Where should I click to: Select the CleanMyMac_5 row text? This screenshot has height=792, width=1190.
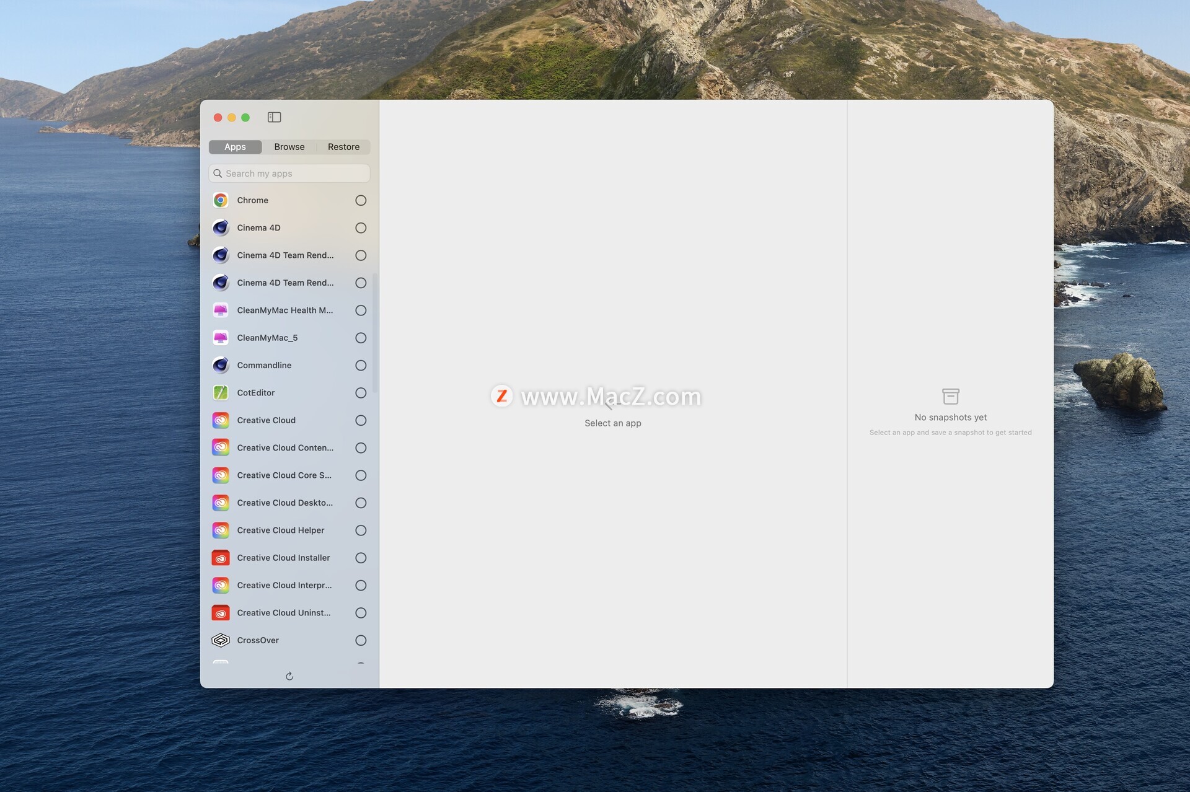267,338
